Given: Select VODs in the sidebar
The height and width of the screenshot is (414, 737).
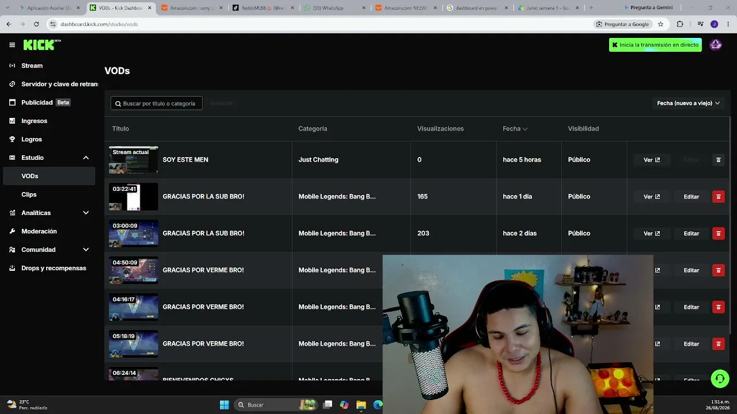Looking at the screenshot, I should point(49,176).
